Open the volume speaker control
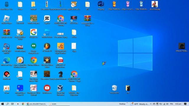This screenshot has height=106, width=189. coord(167,104)
